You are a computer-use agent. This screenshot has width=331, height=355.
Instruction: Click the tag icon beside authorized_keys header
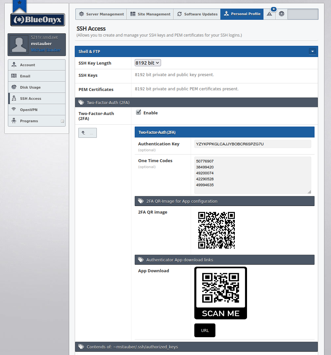tap(81, 347)
